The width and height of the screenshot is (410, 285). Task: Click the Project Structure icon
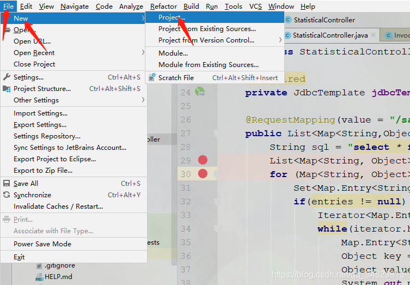(7, 89)
